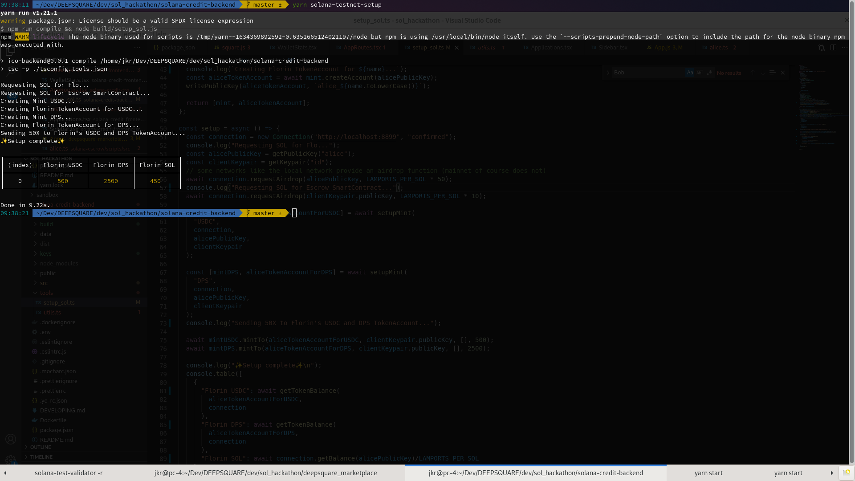Screen dimensions: 855x481
Task: Expand the OUTLINE section
Action: [41, 447]
